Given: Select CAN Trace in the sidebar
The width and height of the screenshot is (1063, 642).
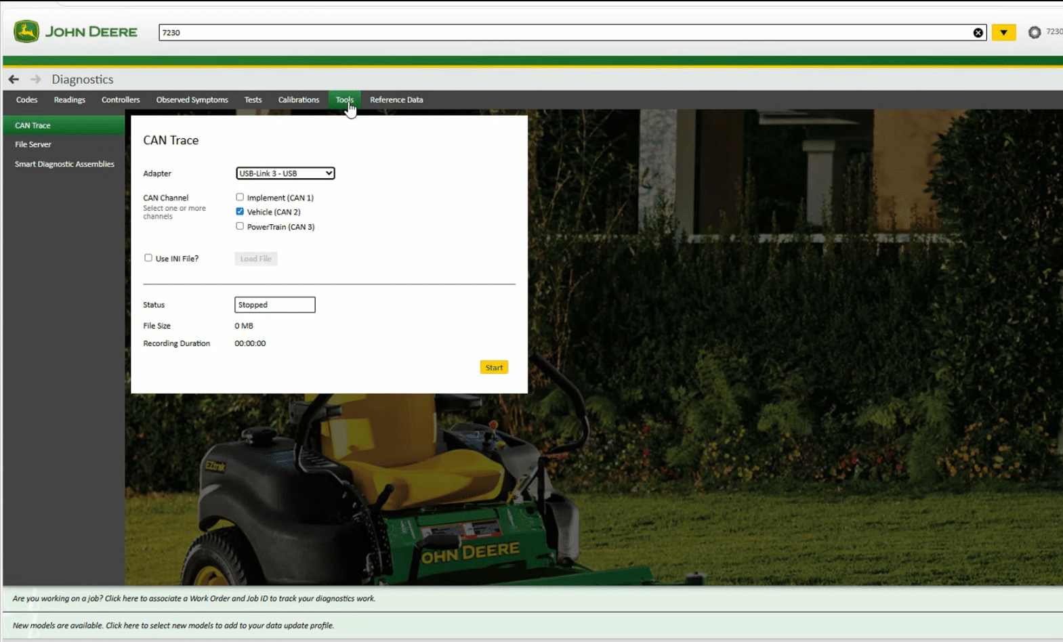Looking at the screenshot, I should tap(64, 125).
